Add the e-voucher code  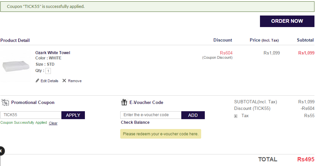pos(193,115)
